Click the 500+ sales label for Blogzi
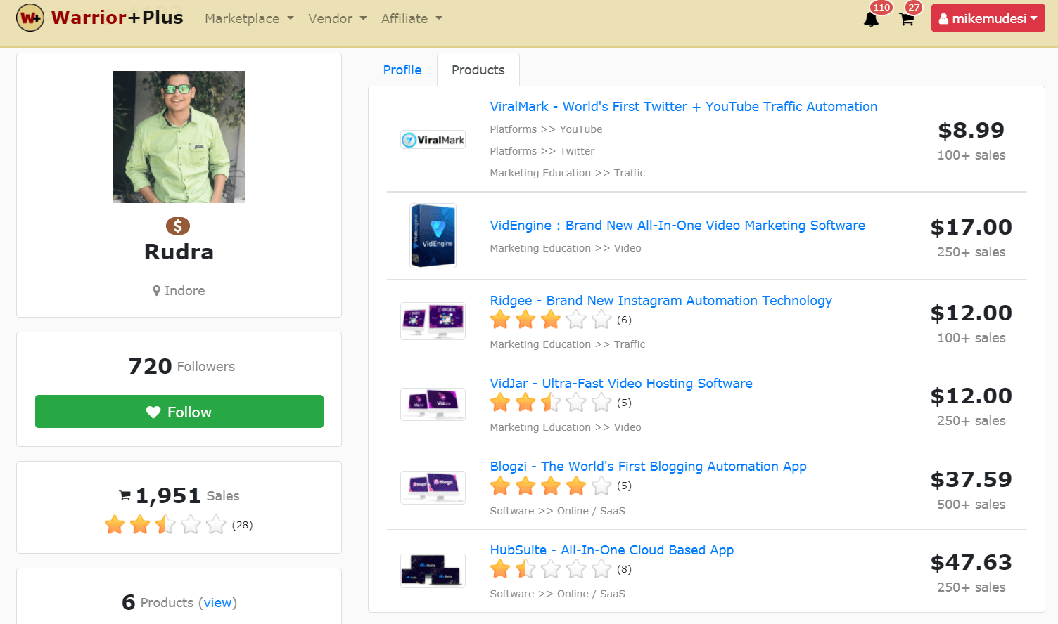This screenshot has height=624, width=1058. click(971, 505)
